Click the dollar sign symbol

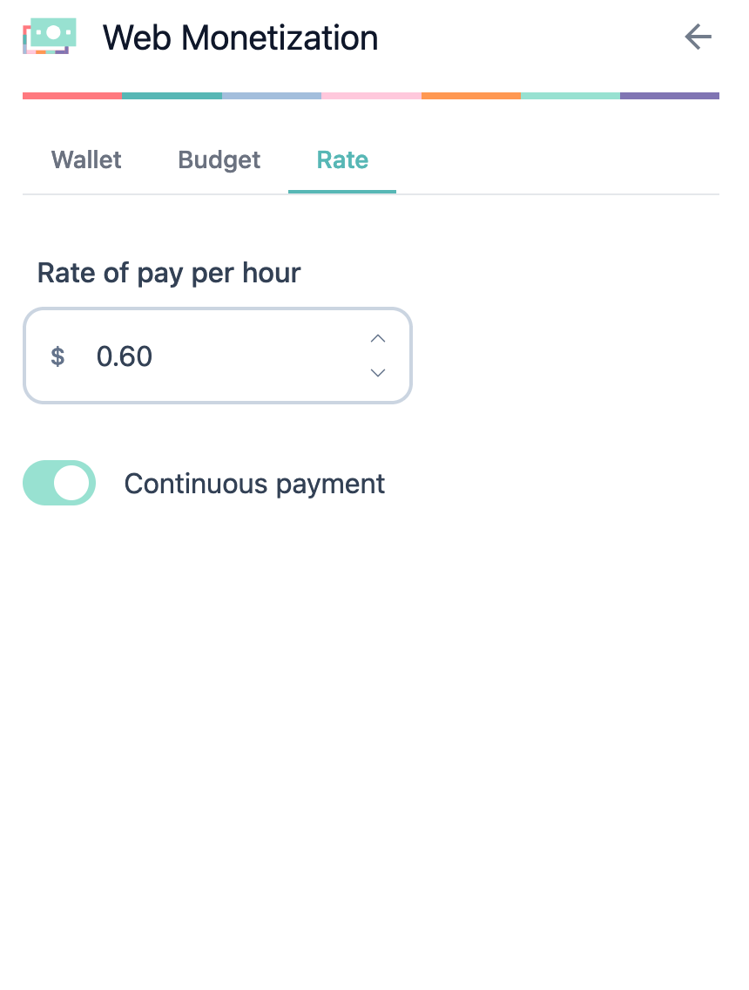coord(57,356)
